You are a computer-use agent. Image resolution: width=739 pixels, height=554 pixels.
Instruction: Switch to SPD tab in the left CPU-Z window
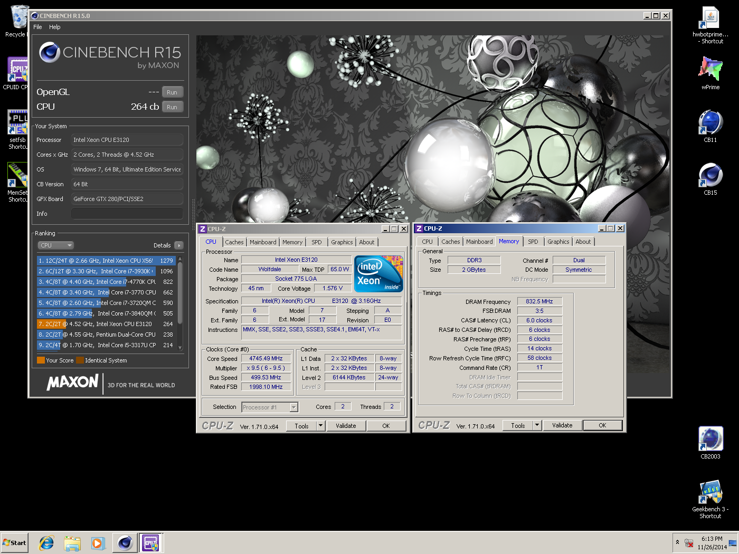tap(317, 242)
